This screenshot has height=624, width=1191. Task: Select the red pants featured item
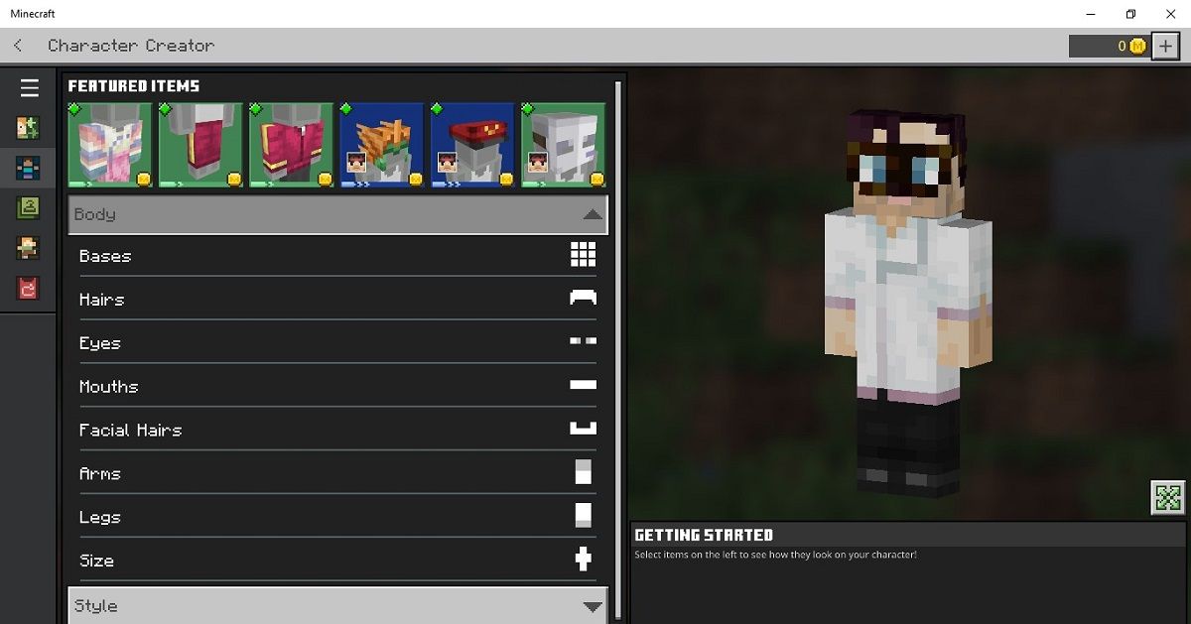(x=200, y=145)
